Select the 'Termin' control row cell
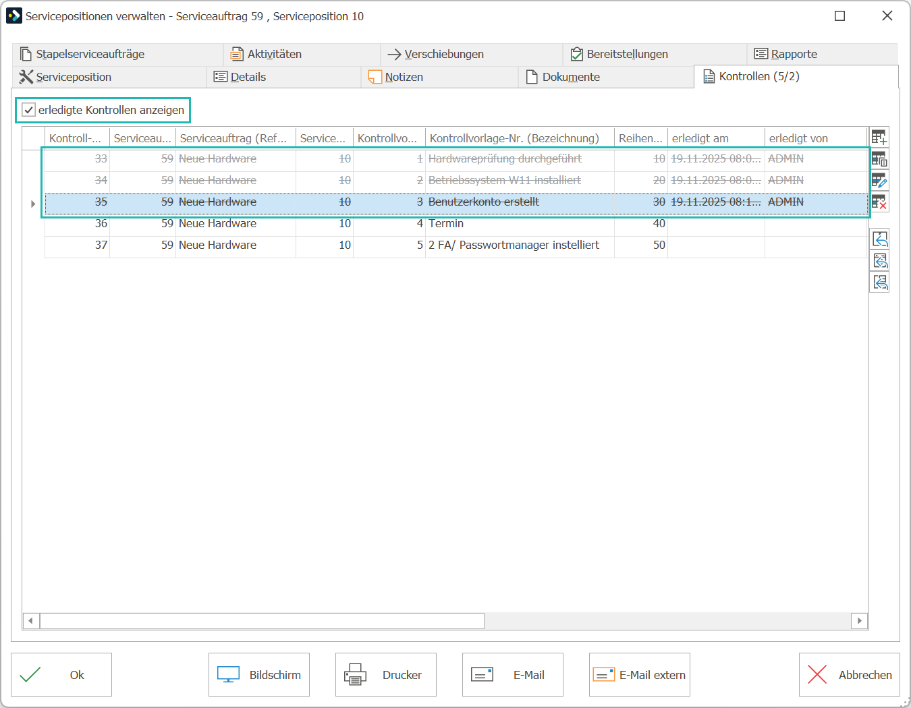 520,224
